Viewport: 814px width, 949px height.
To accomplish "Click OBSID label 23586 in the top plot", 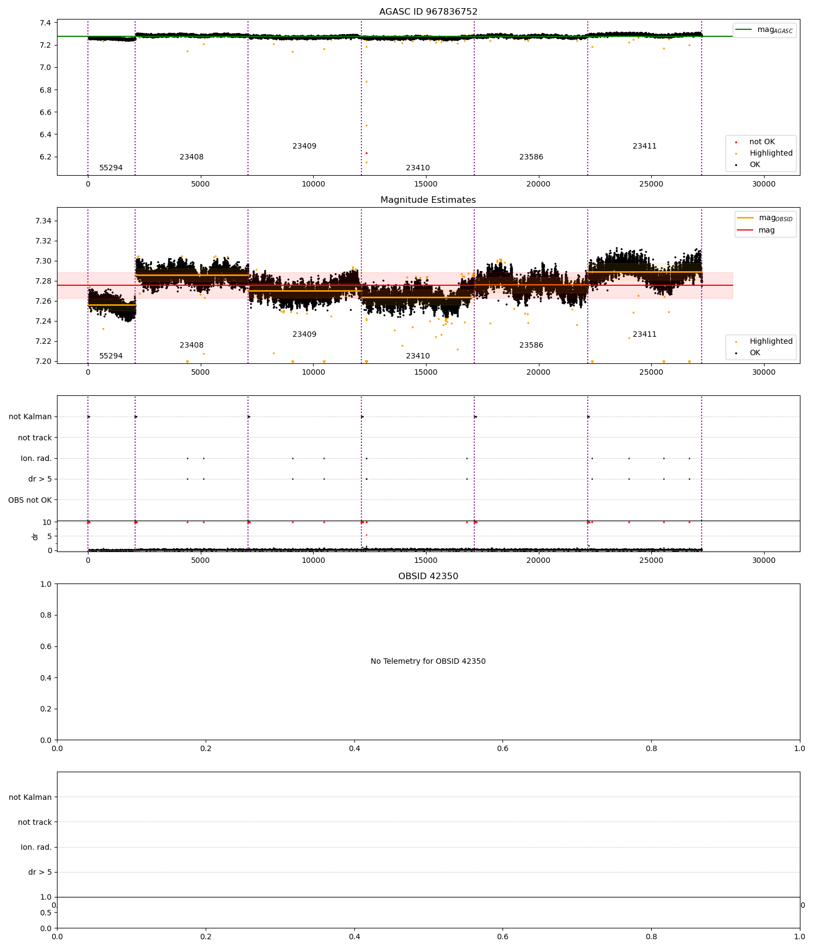I will tap(531, 157).
